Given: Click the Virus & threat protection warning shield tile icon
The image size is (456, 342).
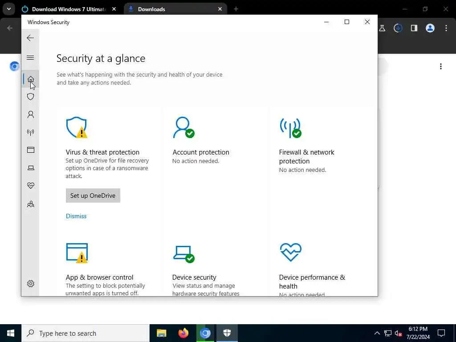Looking at the screenshot, I should point(77,127).
